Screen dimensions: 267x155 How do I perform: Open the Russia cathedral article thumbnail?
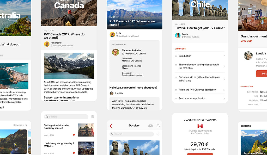pos(86,130)
